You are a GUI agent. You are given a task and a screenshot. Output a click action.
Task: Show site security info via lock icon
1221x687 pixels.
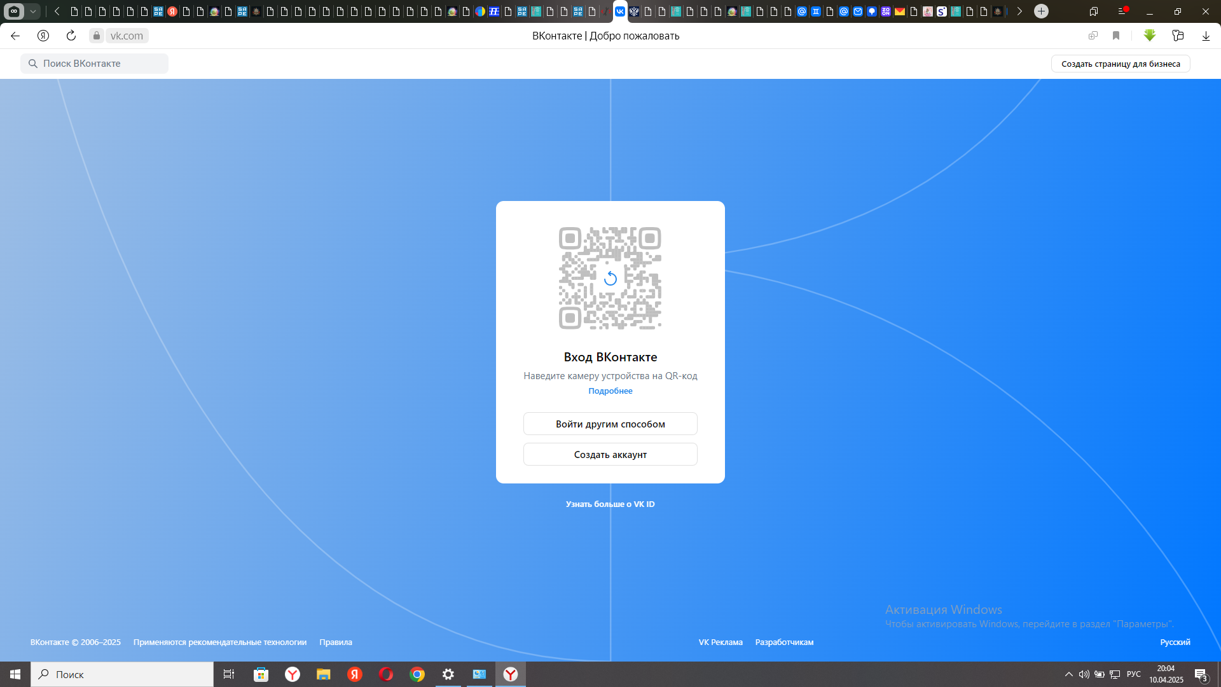click(x=97, y=36)
